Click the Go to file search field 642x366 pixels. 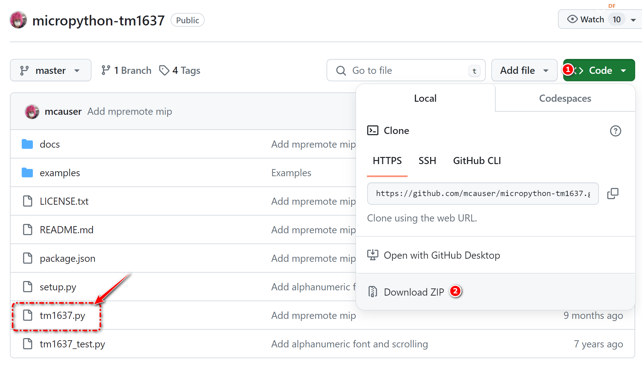click(x=406, y=70)
